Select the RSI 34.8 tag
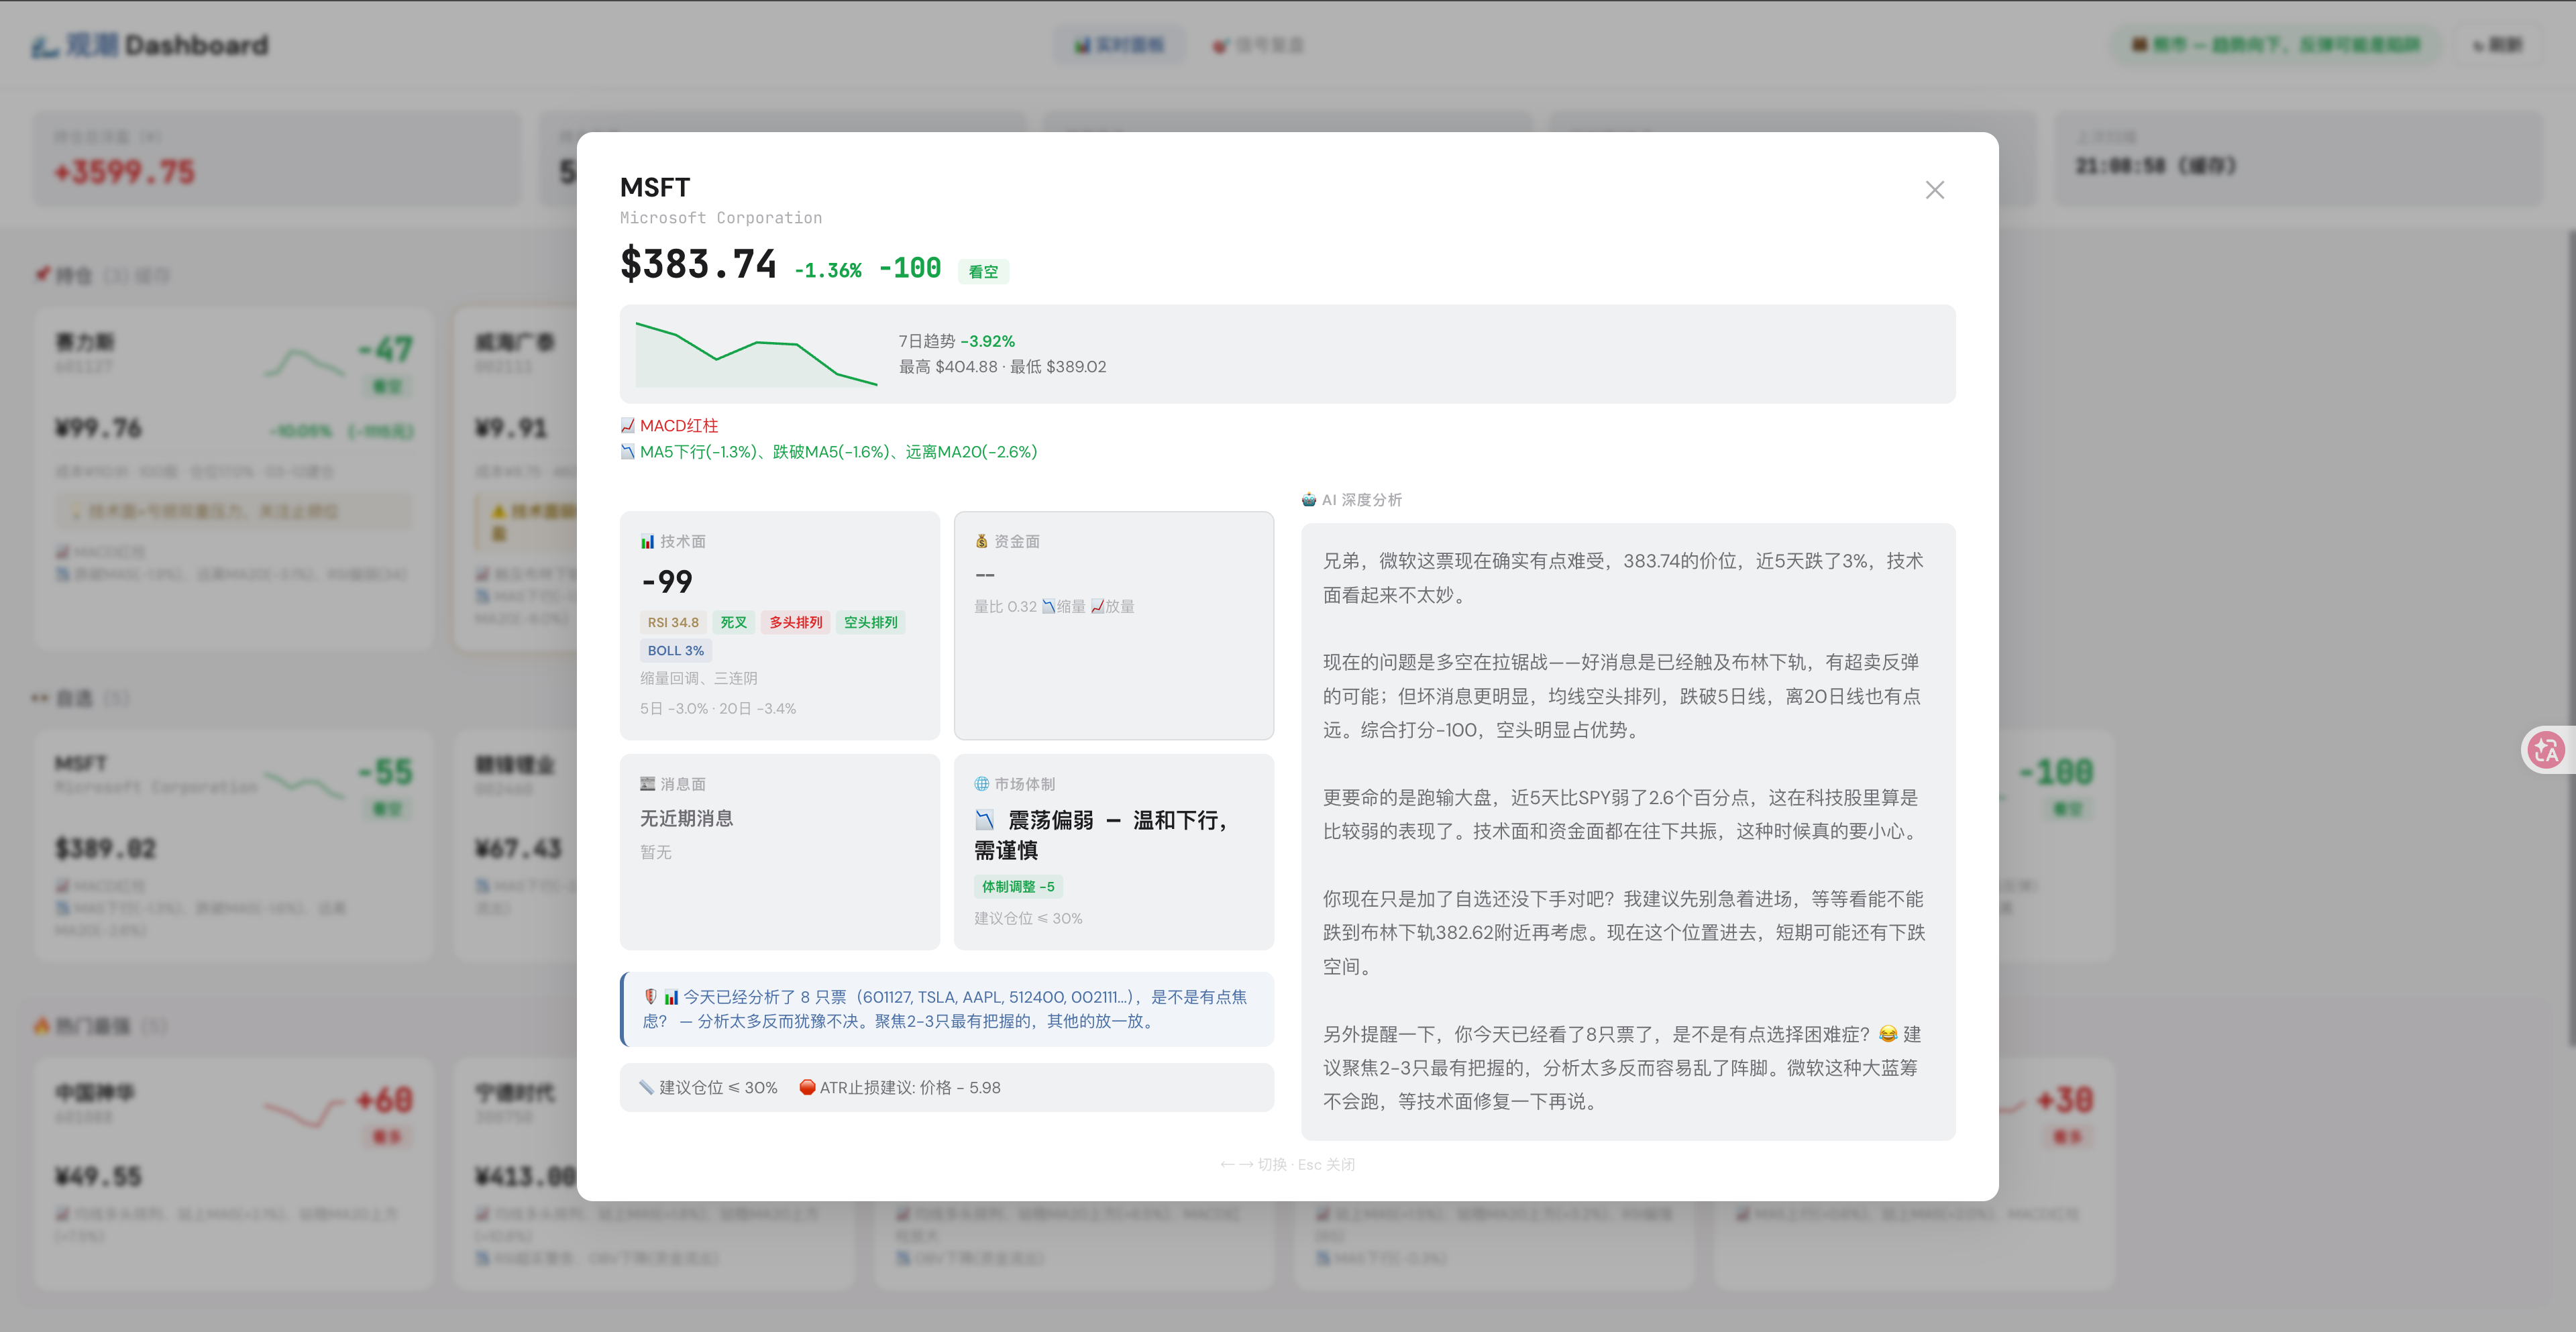 pyautogui.click(x=673, y=622)
